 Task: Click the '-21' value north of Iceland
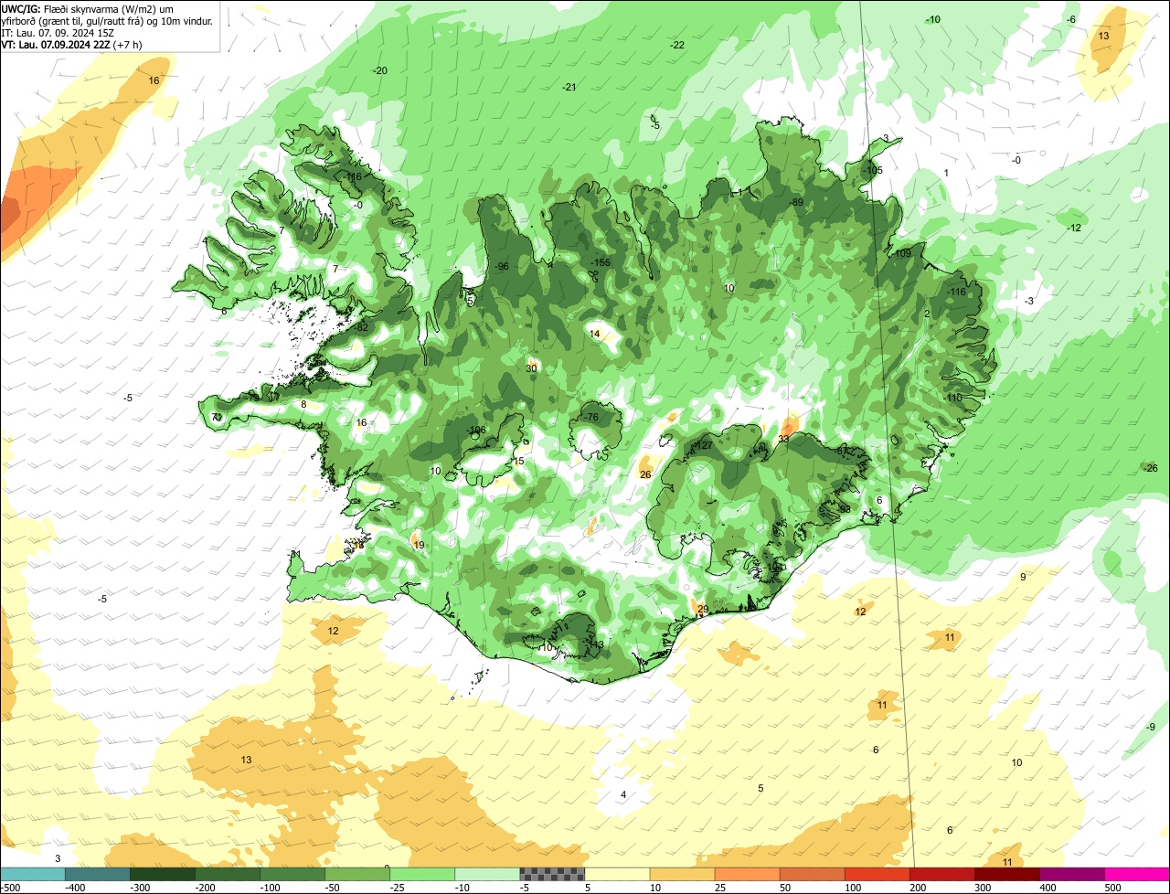pos(569,87)
